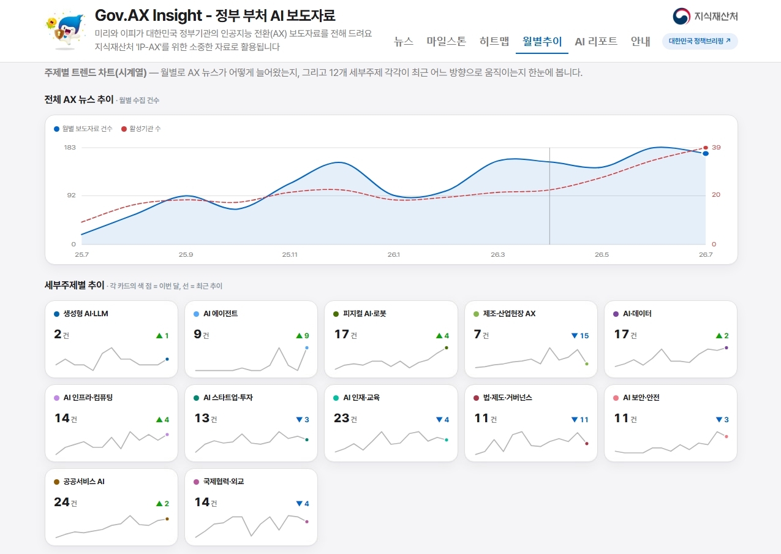The image size is (781, 554).
Task: Open the AI·데이터 trend card
Action: pos(671,339)
